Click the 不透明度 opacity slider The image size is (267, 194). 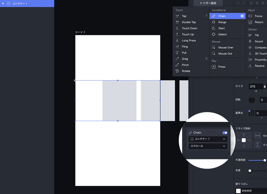click(x=257, y=160)
